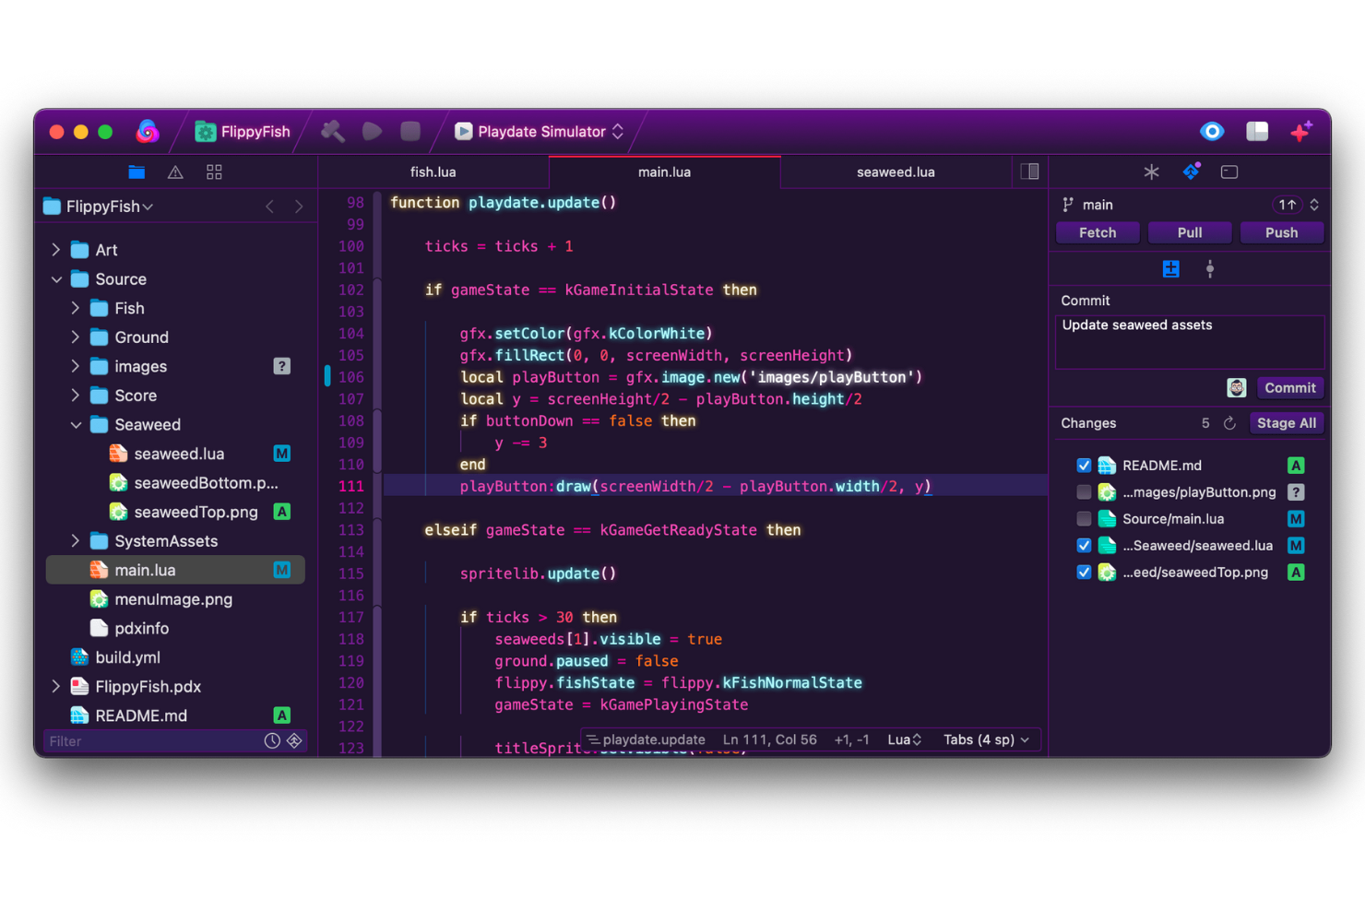Click the staged changes icon above Commit
Screen dimensions: 1365x910
[x=1170, y=268]
